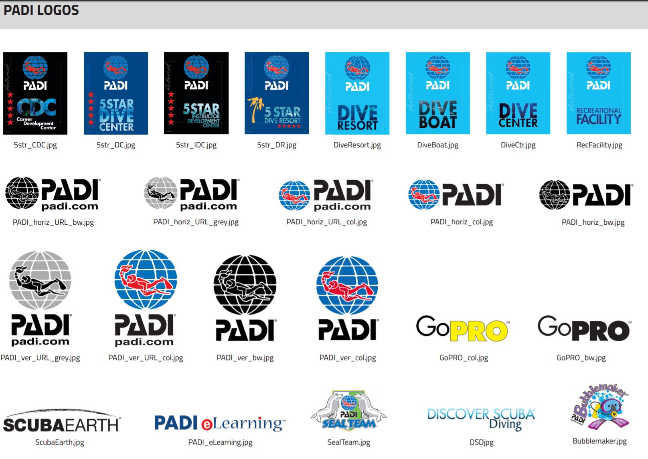
Task: Select the Dive Boat logo image
Action: click(x=437, y=93)
